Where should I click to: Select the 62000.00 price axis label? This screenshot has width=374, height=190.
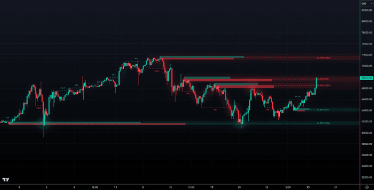(x=367, y=121)
